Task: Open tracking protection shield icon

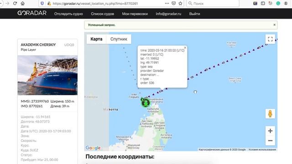Action: tap(42, 3)
